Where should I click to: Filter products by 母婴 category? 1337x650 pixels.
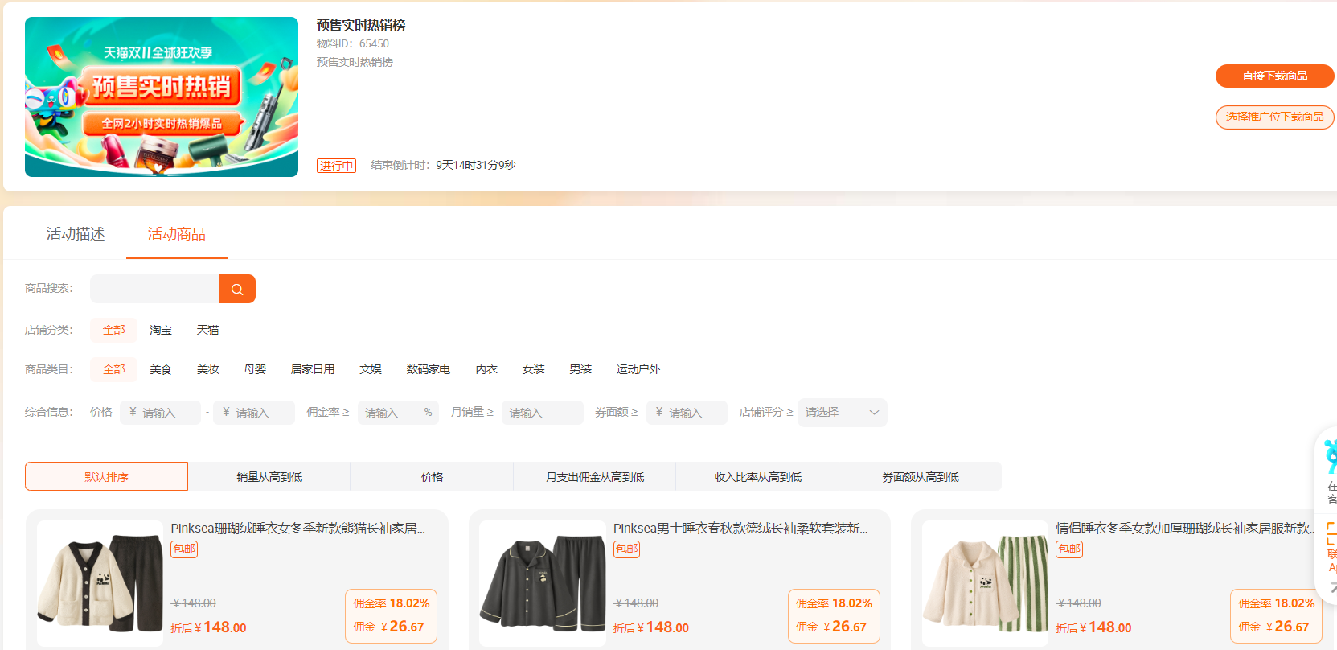[255, 369]
